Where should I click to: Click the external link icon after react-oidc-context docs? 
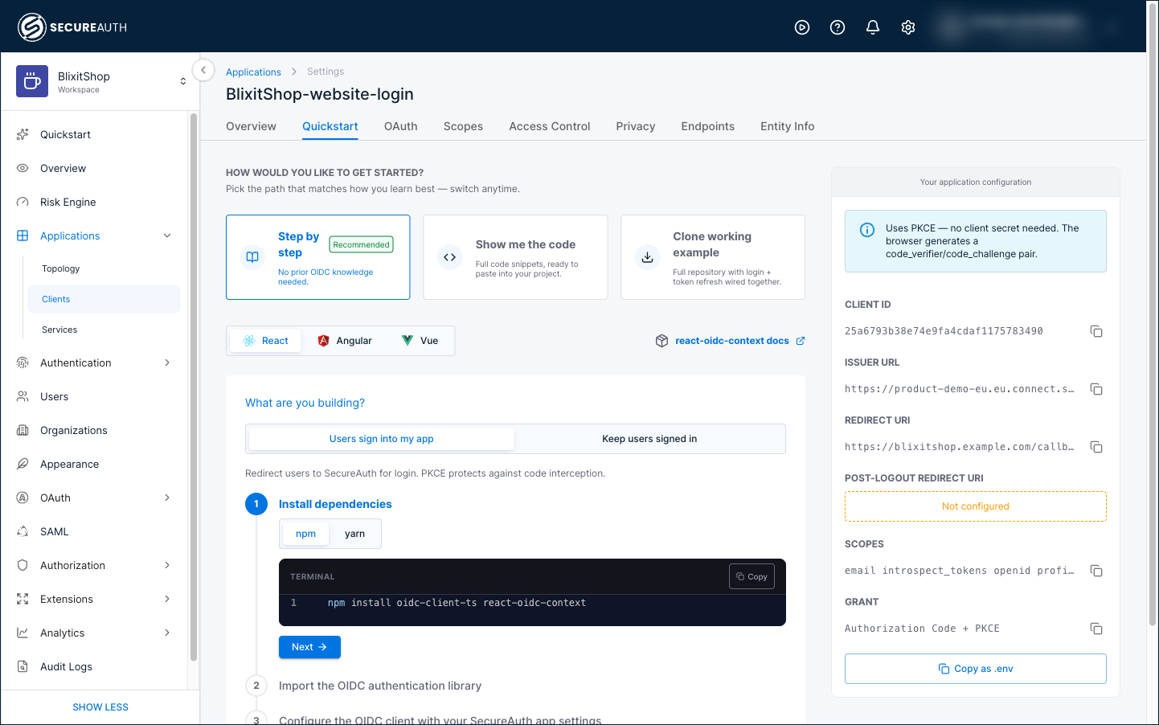[801, 341]
